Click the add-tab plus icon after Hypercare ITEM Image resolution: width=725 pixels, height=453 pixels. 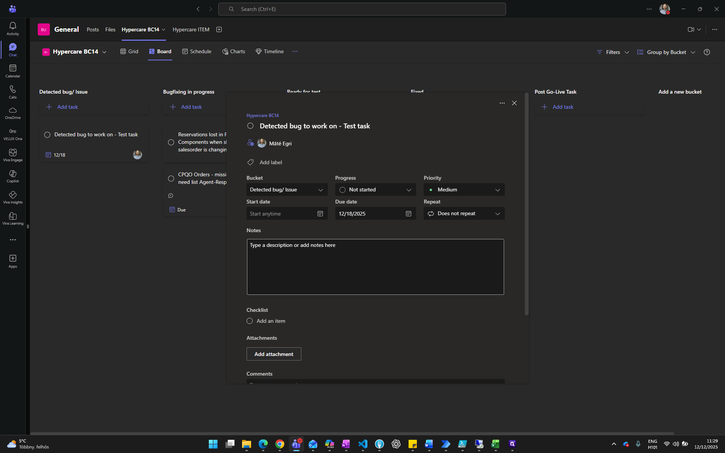[219, 29]
